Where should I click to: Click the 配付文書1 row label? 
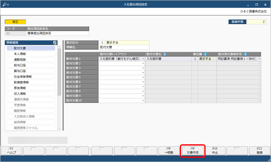click(81, 59)
